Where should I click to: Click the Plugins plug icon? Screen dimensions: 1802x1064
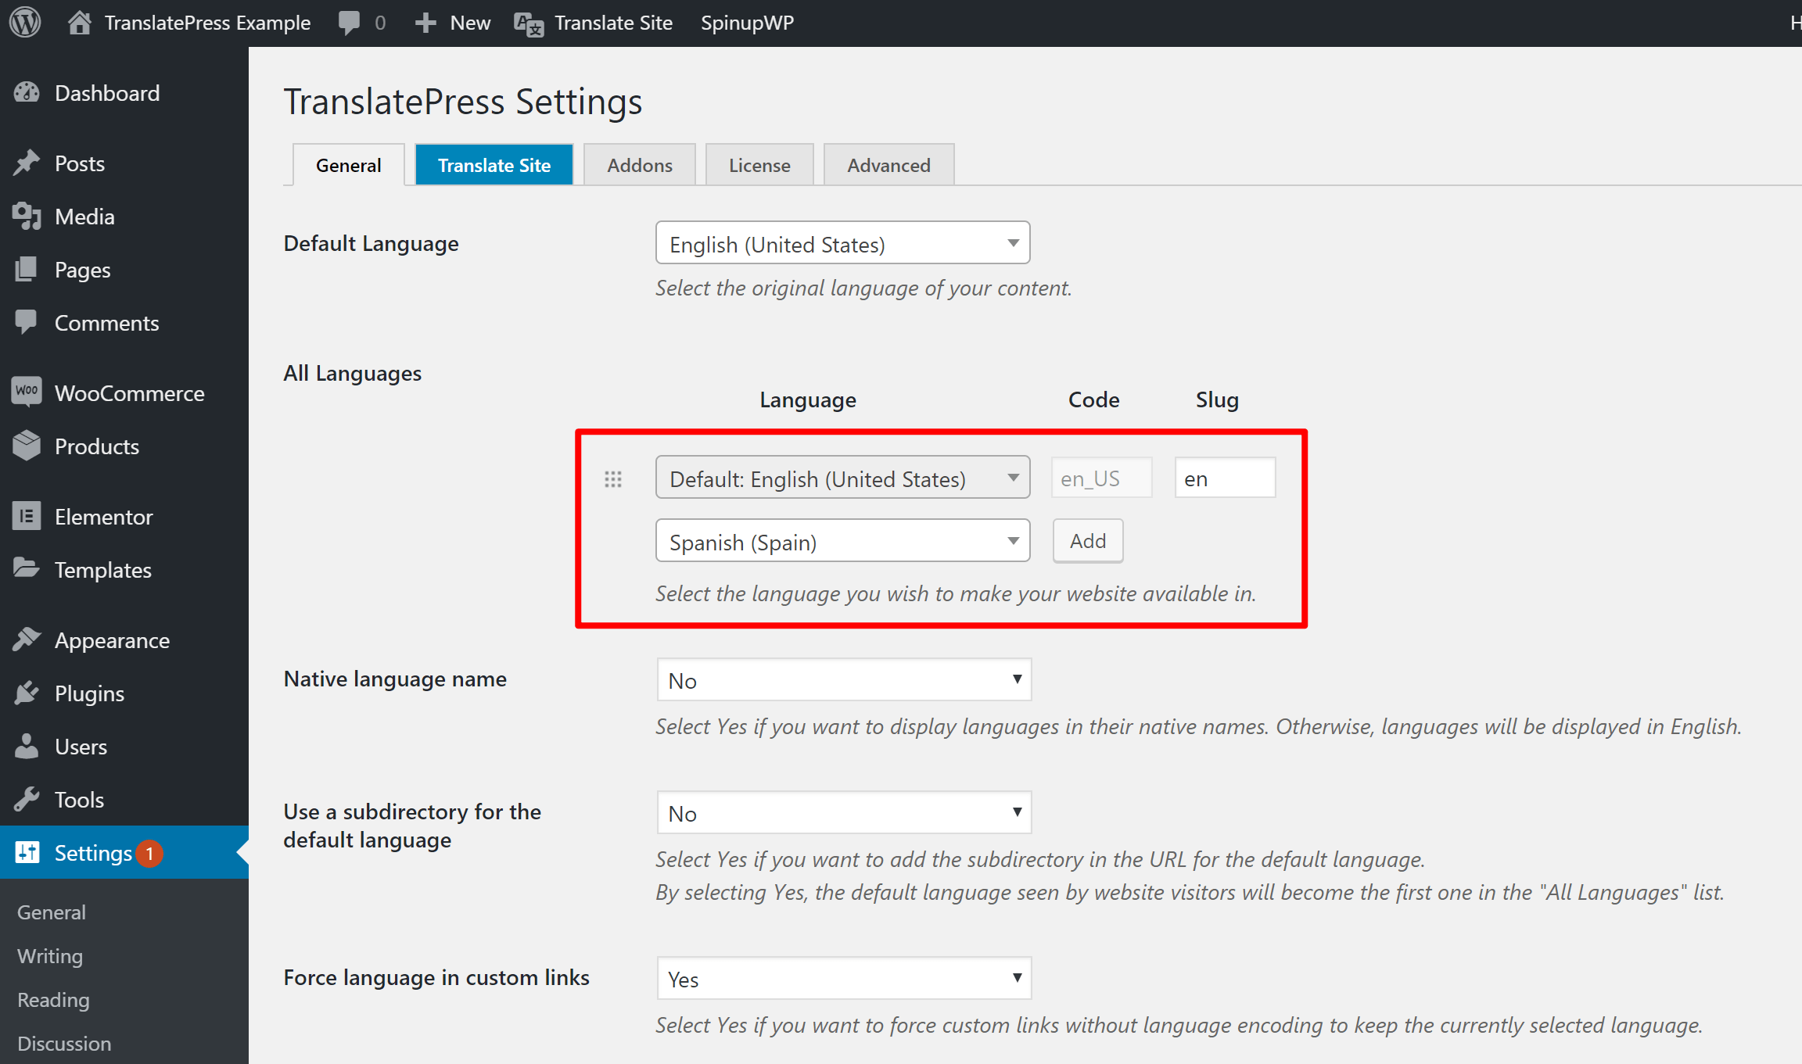click(27, 693)
